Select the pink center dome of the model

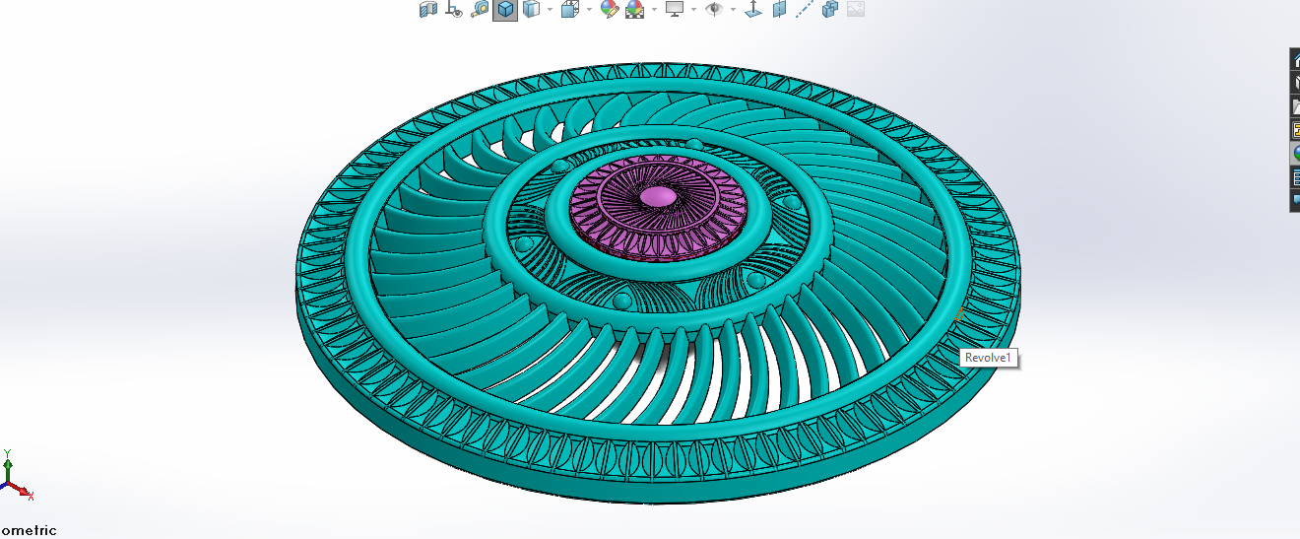[x=659, y=196]
